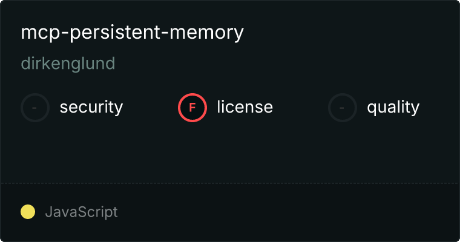This screenshot has width=460, height=242.
Task: Click the word persistent in the title
Action: tap(115, 33)
